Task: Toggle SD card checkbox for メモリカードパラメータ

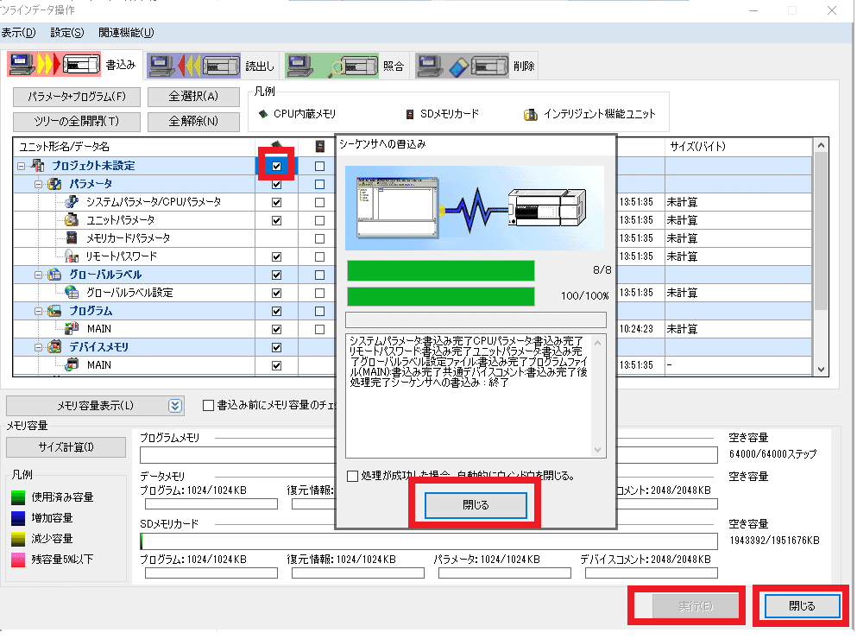Action: point(319,238)
